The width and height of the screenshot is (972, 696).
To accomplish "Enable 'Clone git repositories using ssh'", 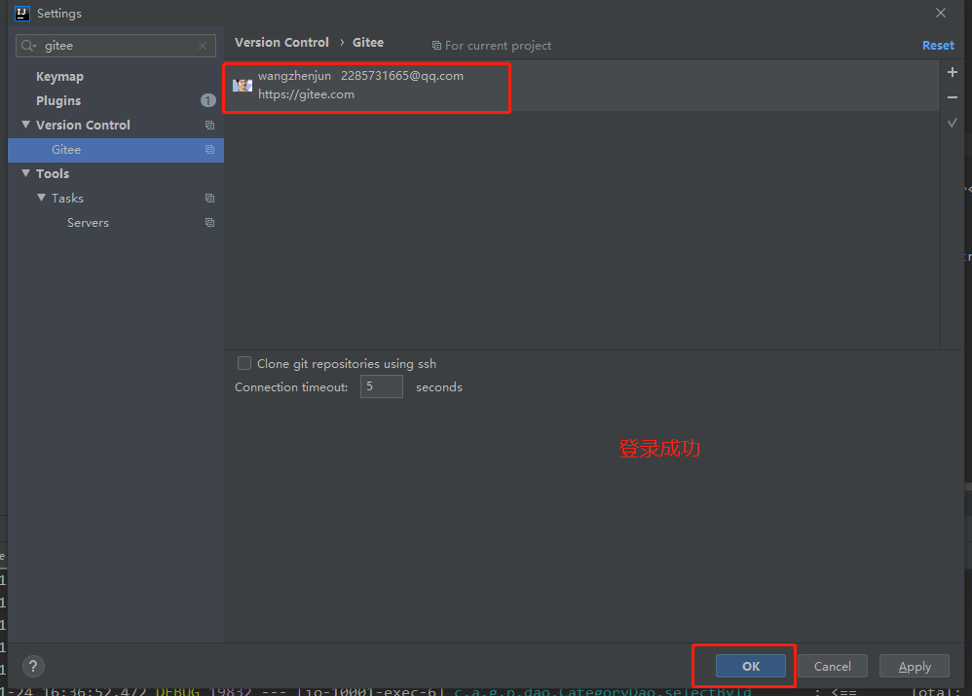I will [244, 363].
